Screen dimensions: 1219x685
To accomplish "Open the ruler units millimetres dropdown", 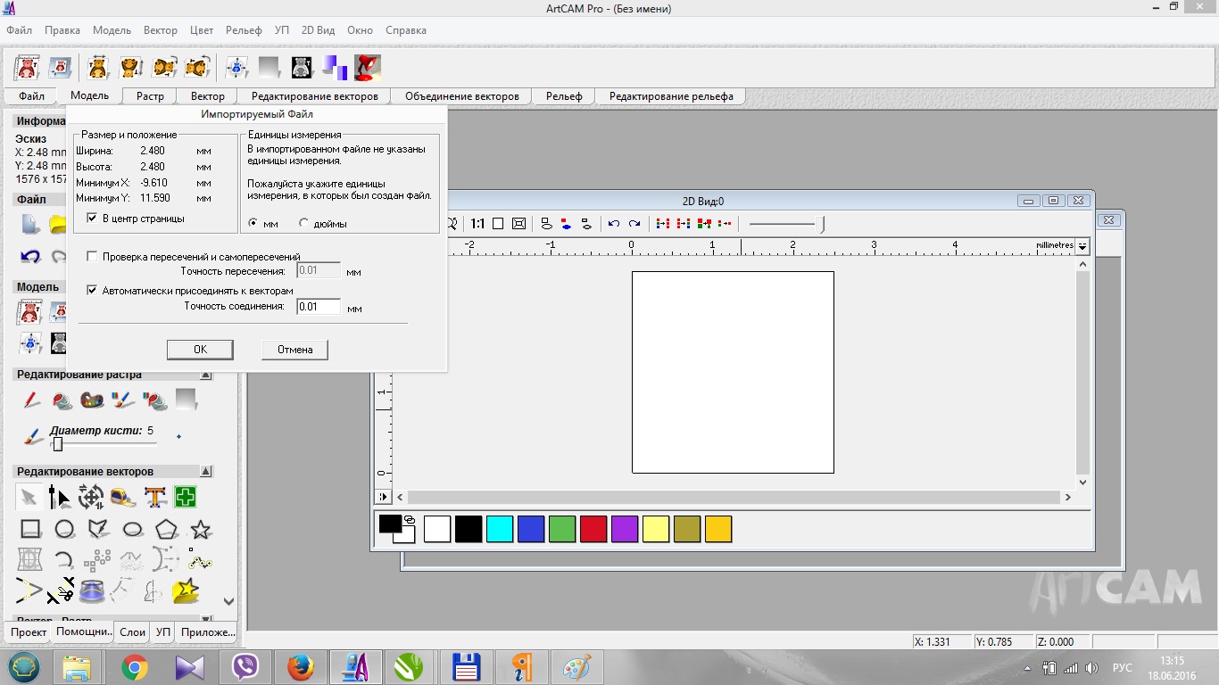I will [1083, 246].
